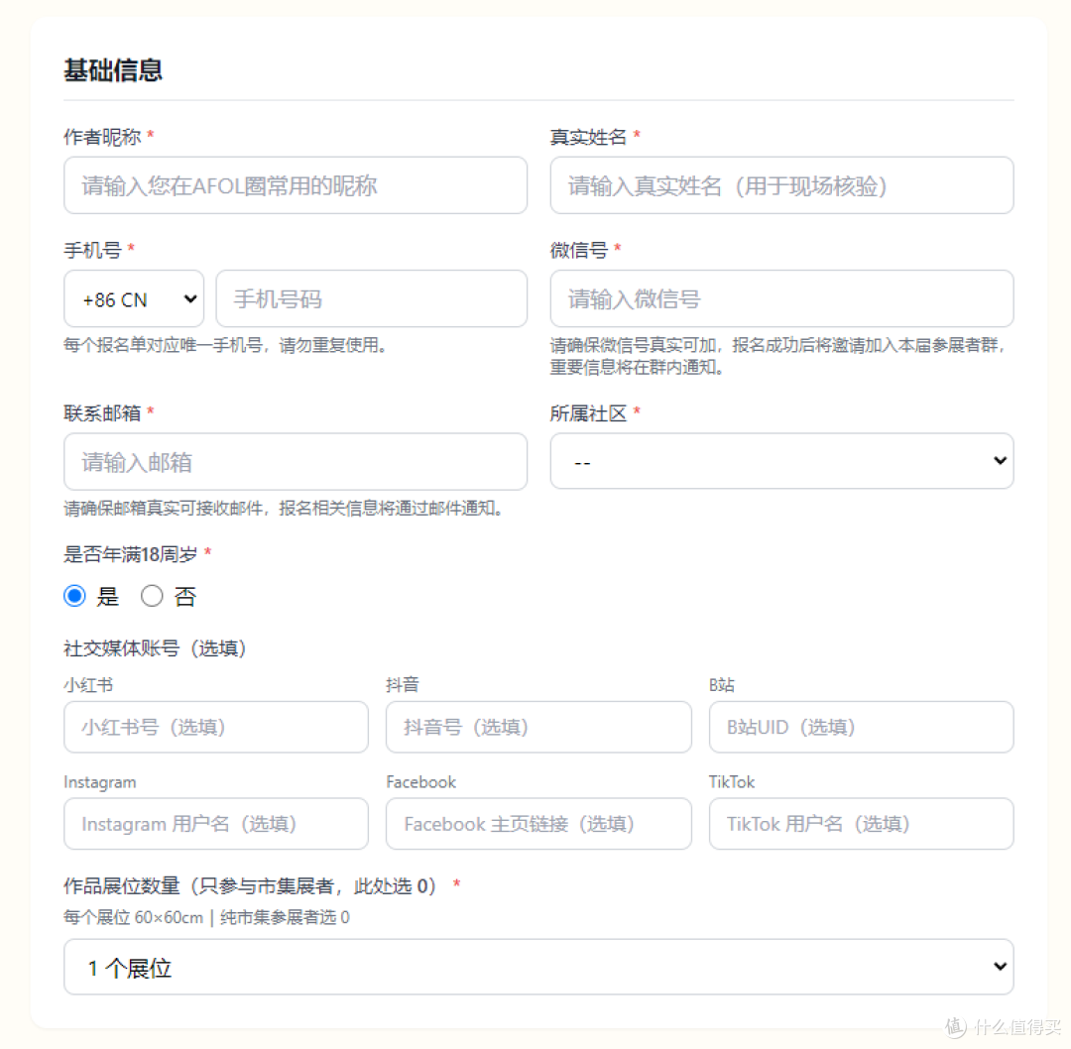Click the 作品展位数量 field label
This screenshot has width=1071, height=1049.
point(250,885)
